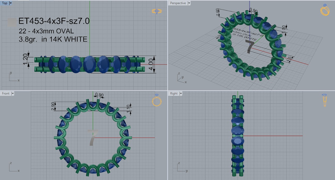The height and width of the screenshot is (180, 335).
Task: Select the ET453-4x3F-sz7.0 title text
Action: [x=54, y=21]
